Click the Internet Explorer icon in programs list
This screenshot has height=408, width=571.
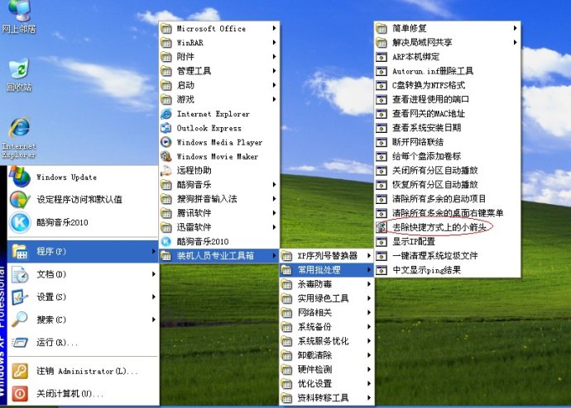tap(166, 114)
